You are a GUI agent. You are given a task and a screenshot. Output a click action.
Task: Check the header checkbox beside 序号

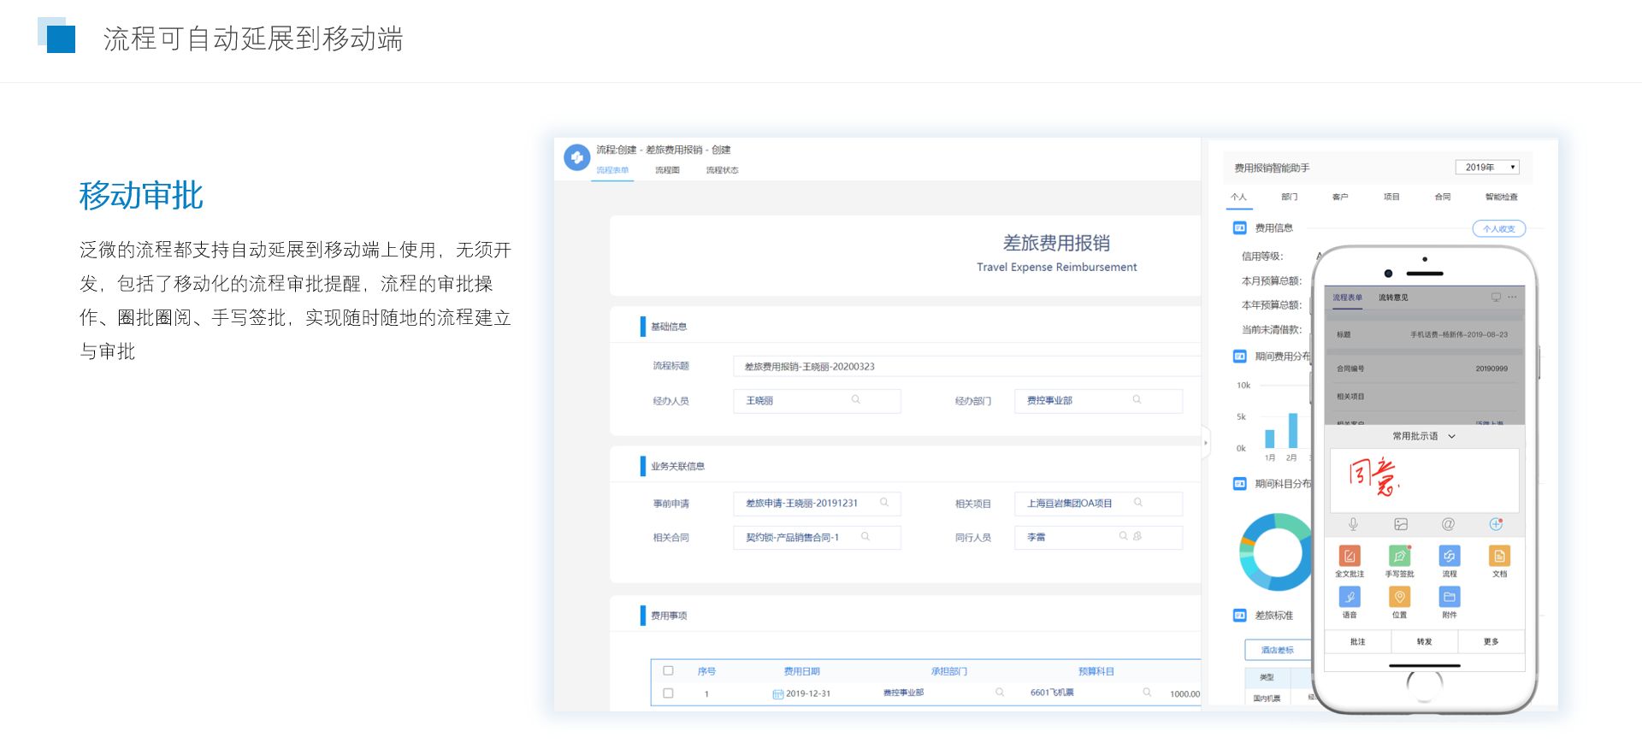[668, 671]
